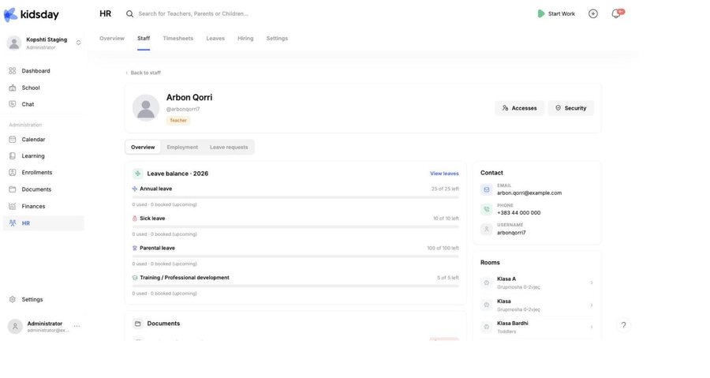Viewport: 710px width, 378px height.
Task: Open Chat in the sidebar
Action: pyautogui.click(x=28, y=104)
